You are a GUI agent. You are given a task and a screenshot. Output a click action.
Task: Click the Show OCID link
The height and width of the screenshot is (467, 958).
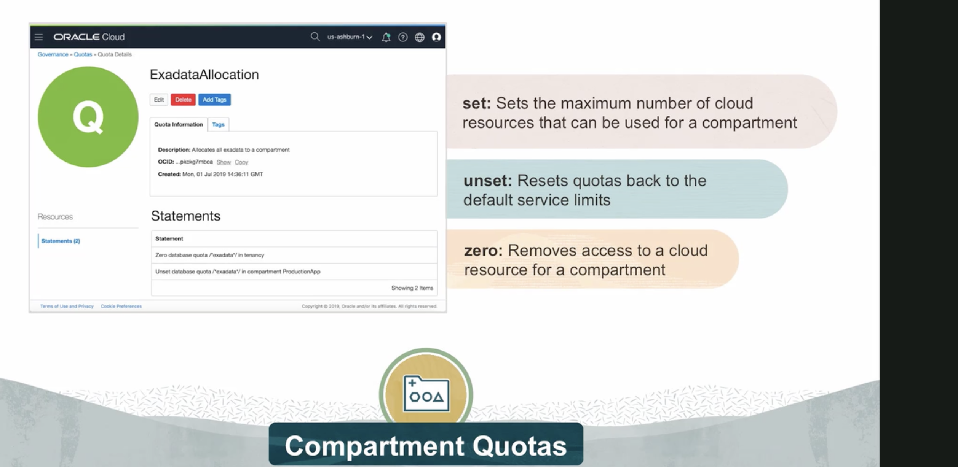pyautogui.click(x=224, y=162)
